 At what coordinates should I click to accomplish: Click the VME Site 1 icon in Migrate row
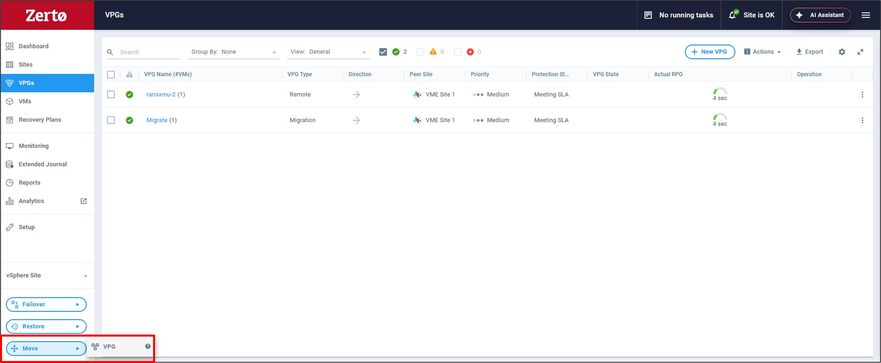[417, 120]
